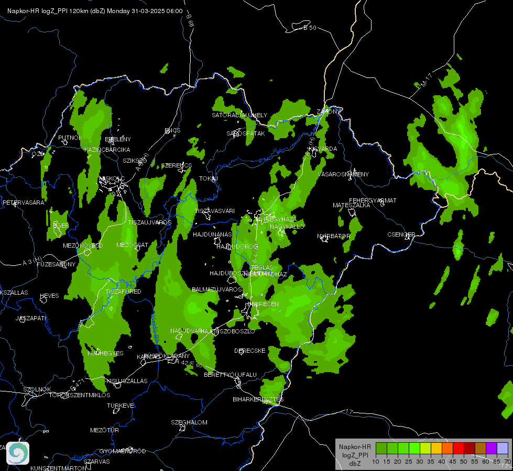The height and width of the screenshot is (471, 513).
Task: Click the KUNSZENTMARTON town label
Action: coord(59,468)
